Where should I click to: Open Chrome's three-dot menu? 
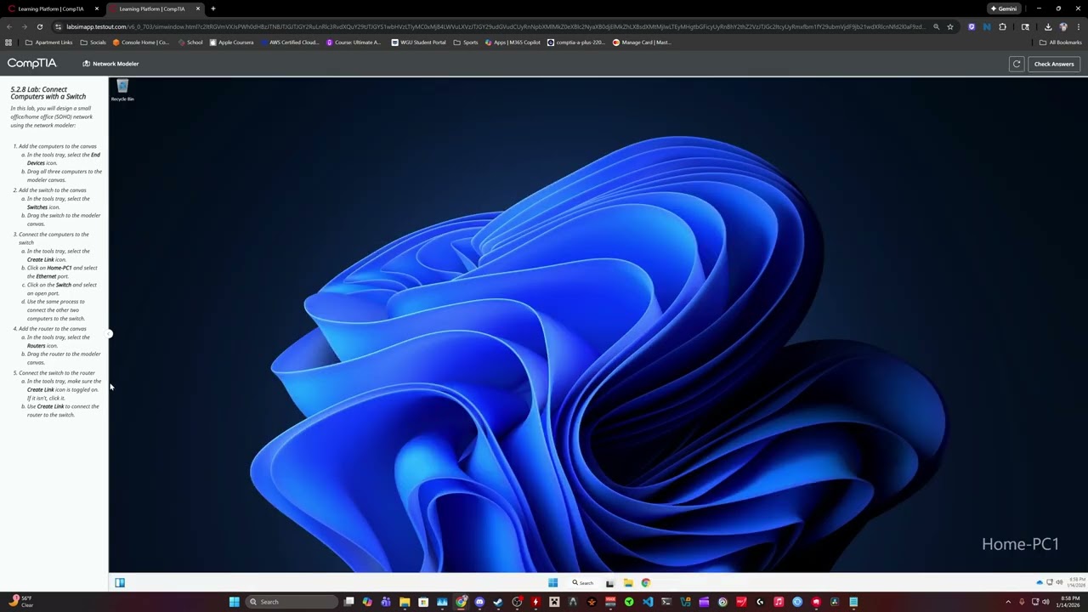(1078, 26)
